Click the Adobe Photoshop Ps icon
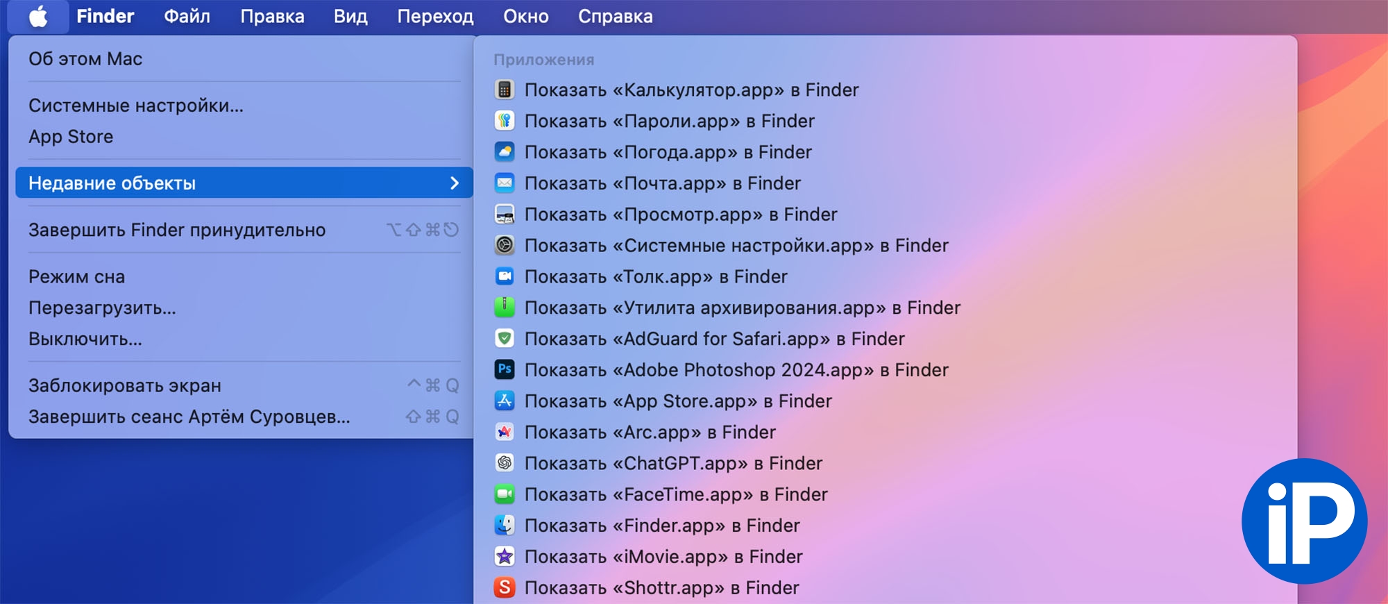The height and width of the screenshot is (604, 1388). (x=505, y=370)
